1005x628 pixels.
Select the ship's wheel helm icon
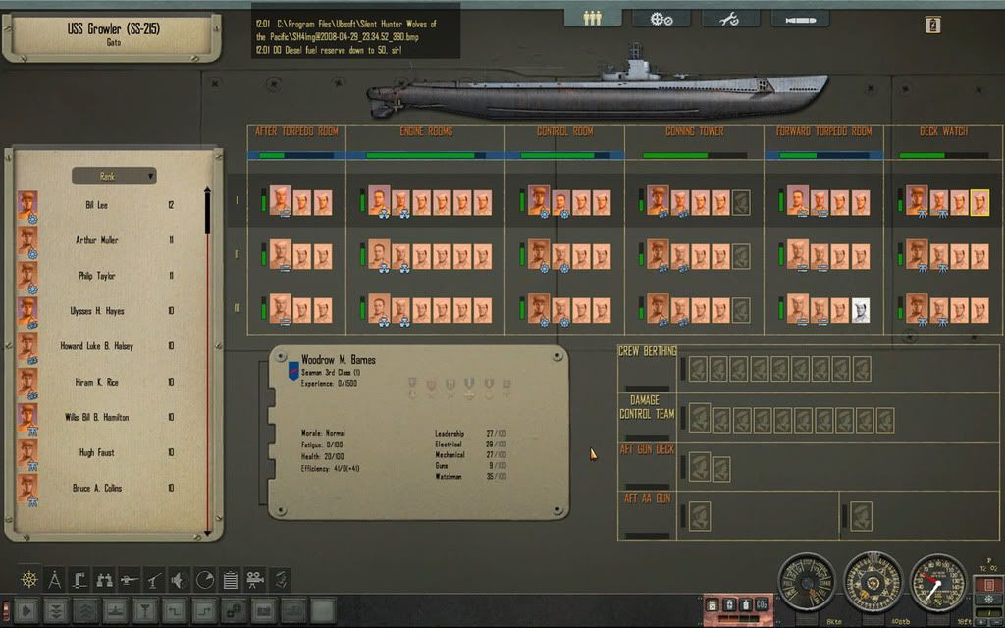click(29, 579)
